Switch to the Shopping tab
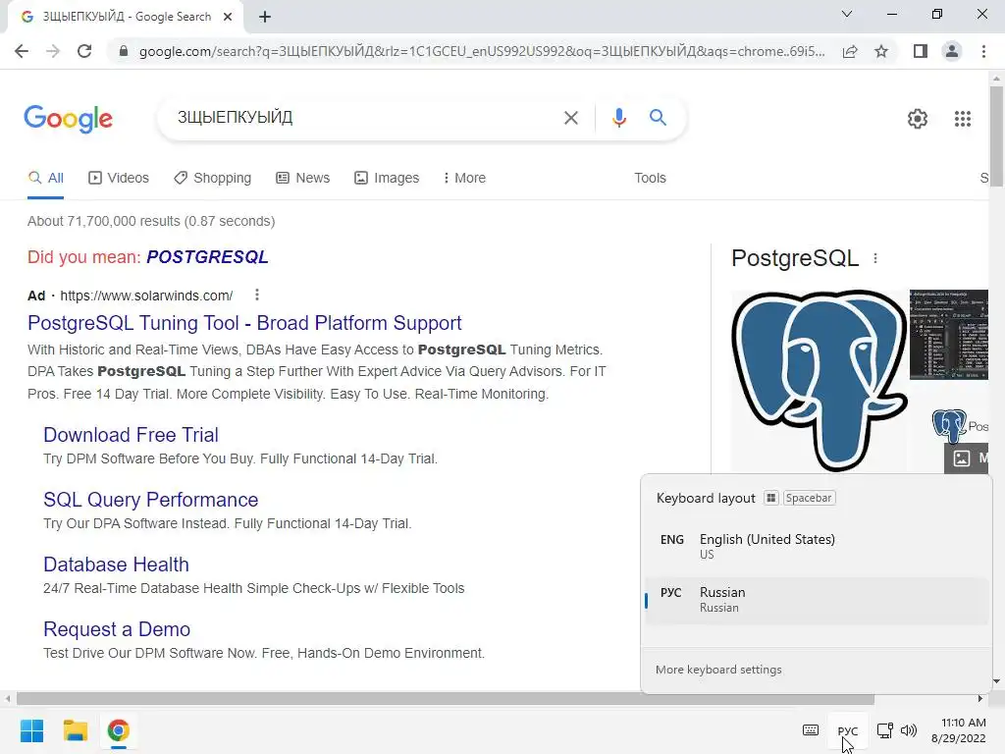The width and height of the screenshot is (1005, 754). 213,179
